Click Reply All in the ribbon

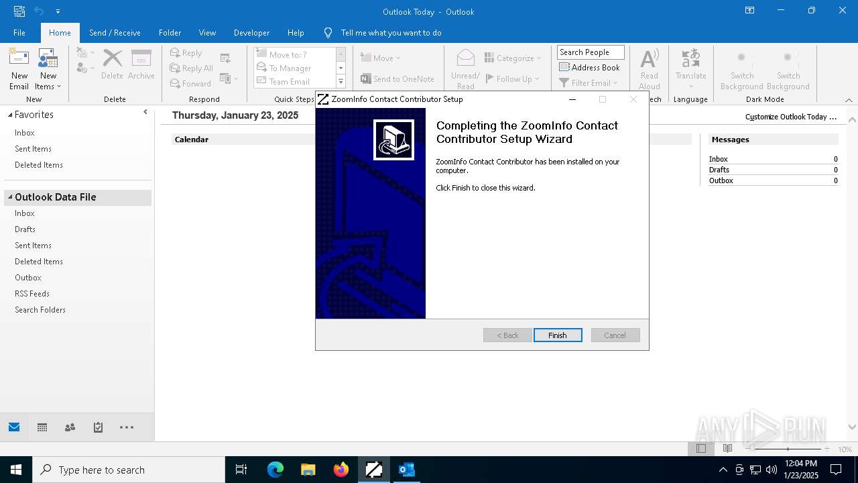coord(192,68)
